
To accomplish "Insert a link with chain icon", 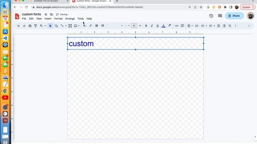I will [177, 26].
